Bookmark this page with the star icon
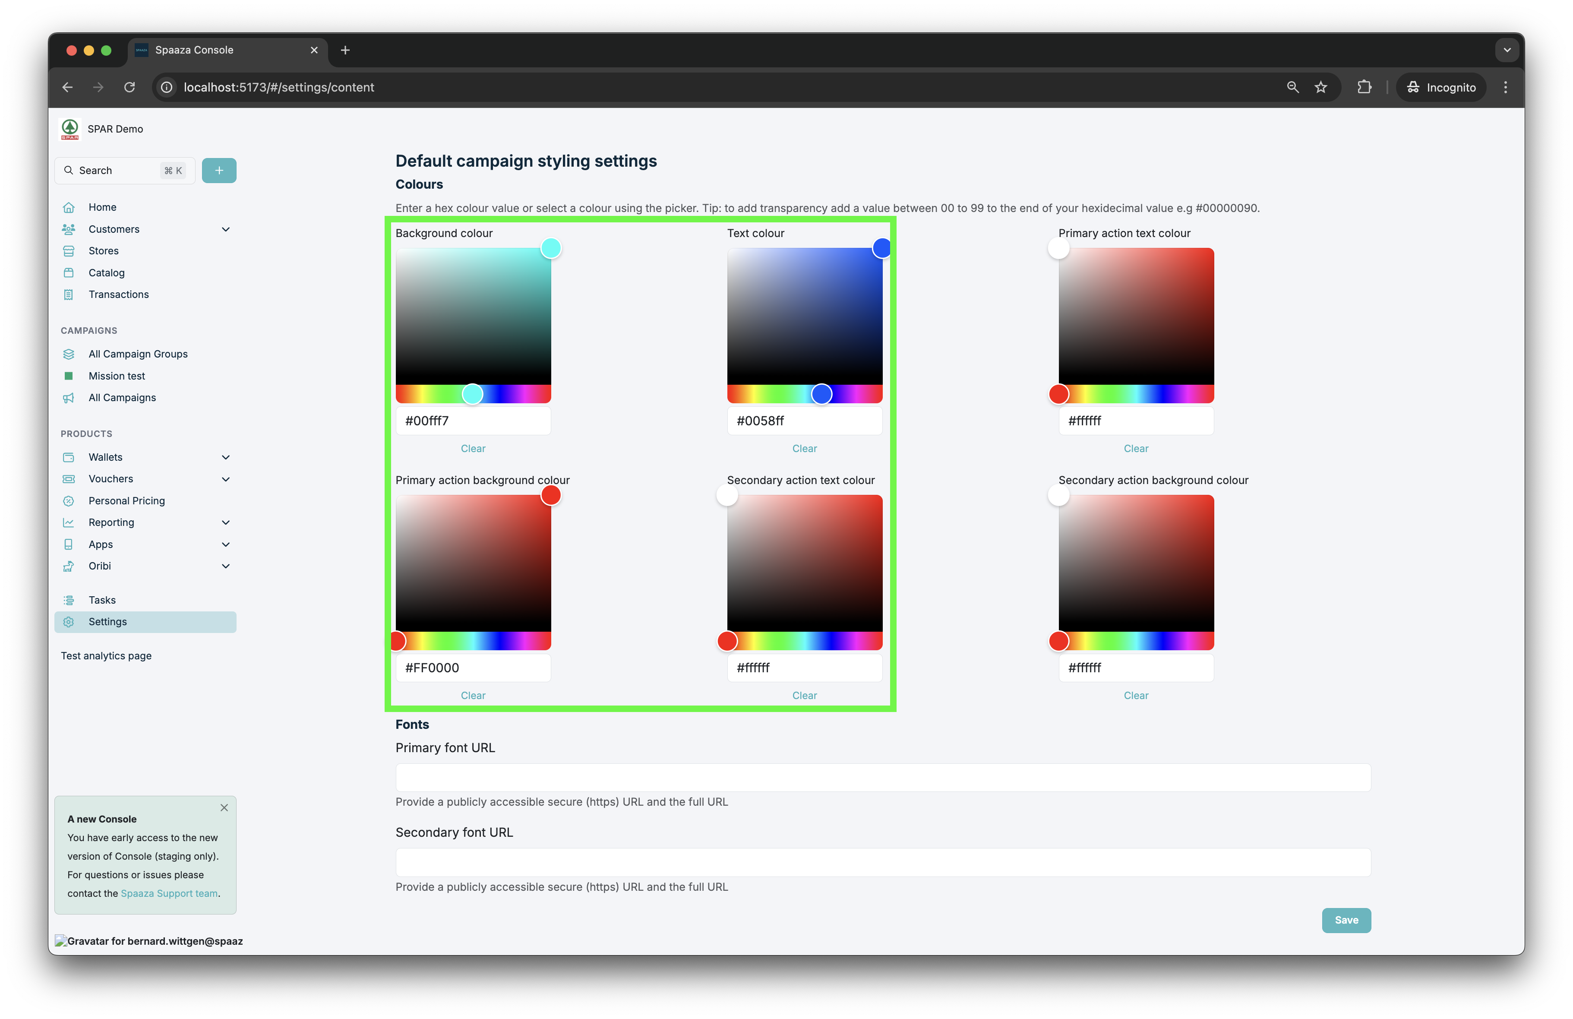The image size is (1573, 1019). (1320, 87)
